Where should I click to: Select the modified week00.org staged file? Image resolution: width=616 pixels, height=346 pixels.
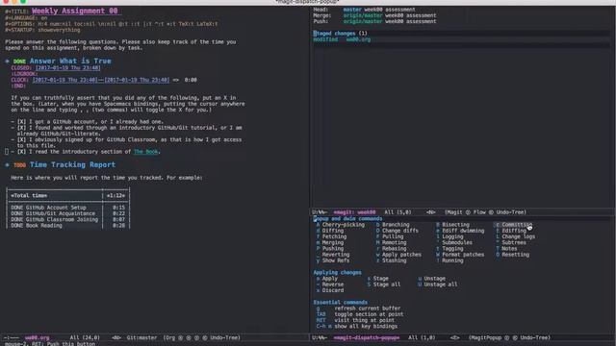(342, 39)
